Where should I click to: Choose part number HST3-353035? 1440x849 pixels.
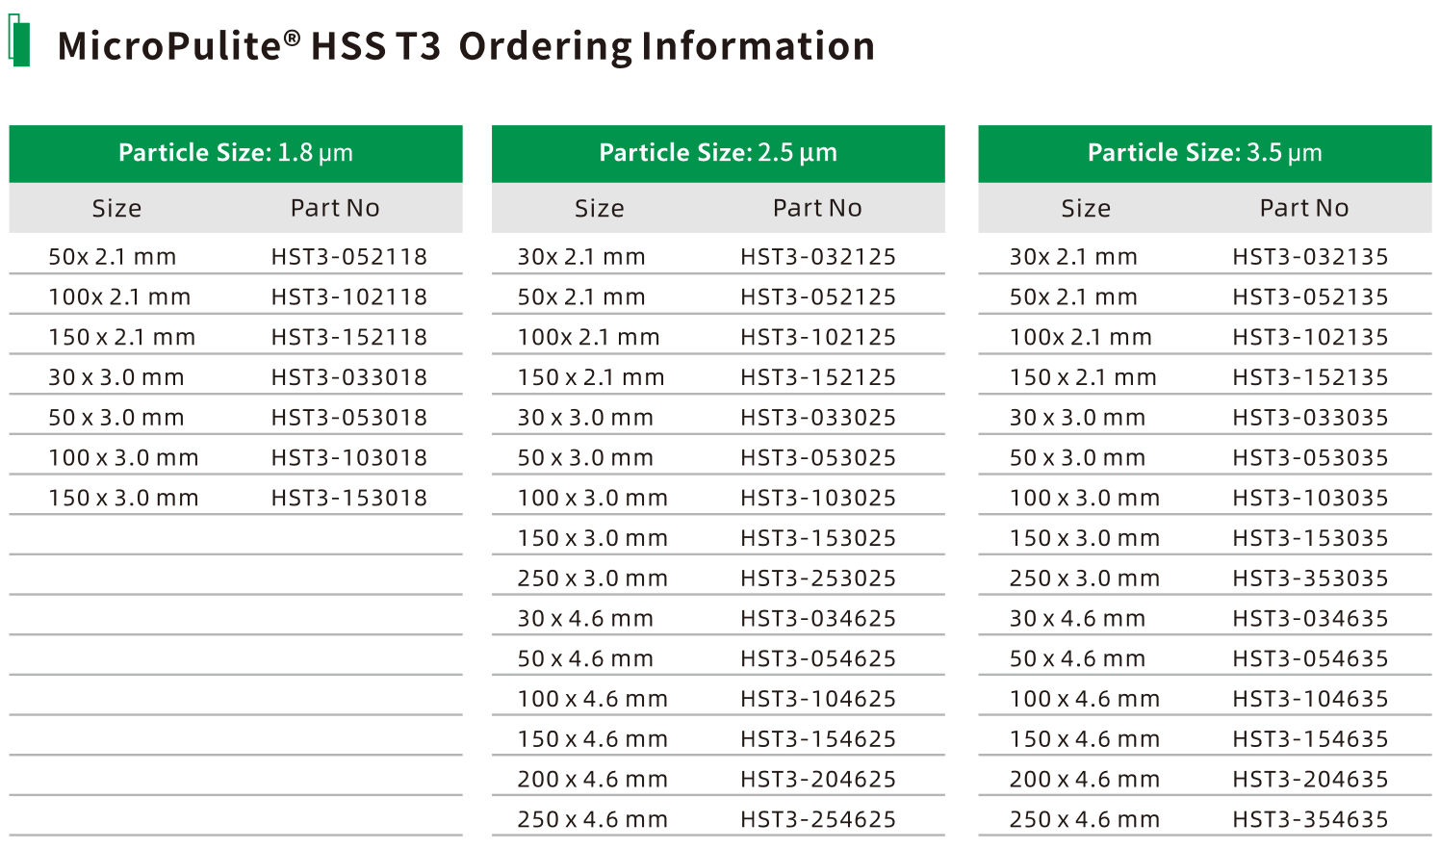(x=1311, y=579)
